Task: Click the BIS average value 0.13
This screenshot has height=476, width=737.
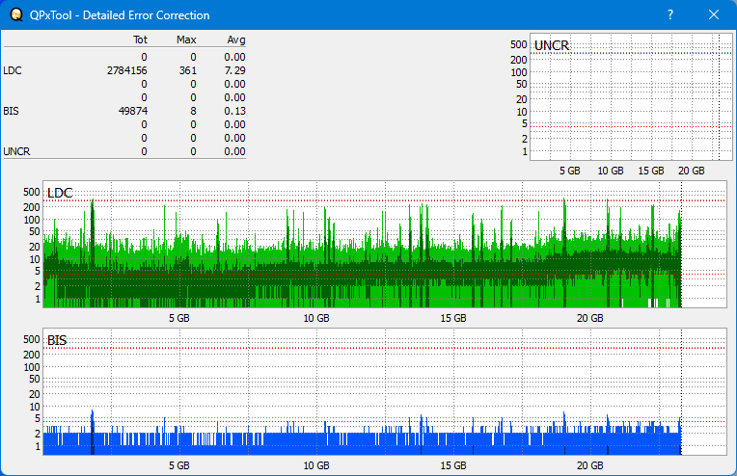Action: pos(234,111)
